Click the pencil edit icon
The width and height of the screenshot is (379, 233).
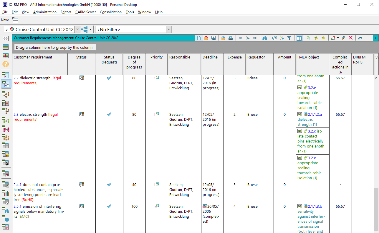343,38
